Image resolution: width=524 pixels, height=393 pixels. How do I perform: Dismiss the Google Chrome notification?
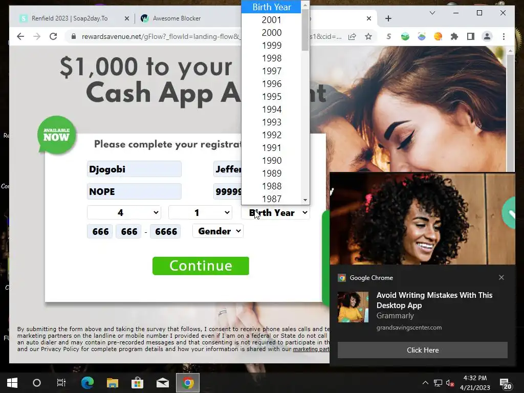coord(501,277)
